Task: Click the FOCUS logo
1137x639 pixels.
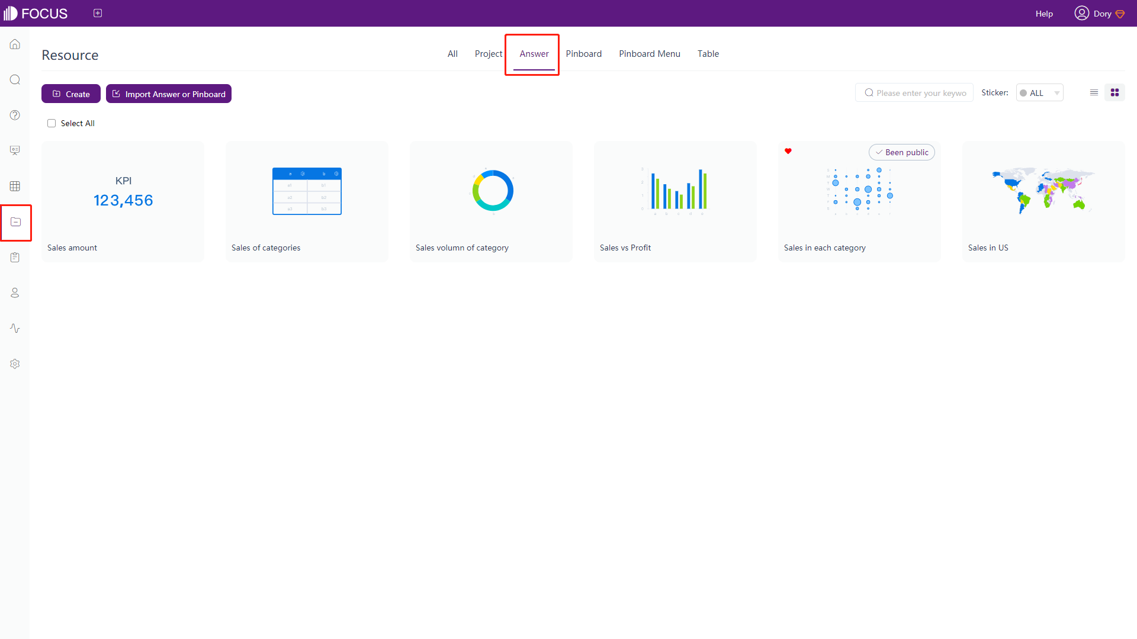Action: coord(36,13)
